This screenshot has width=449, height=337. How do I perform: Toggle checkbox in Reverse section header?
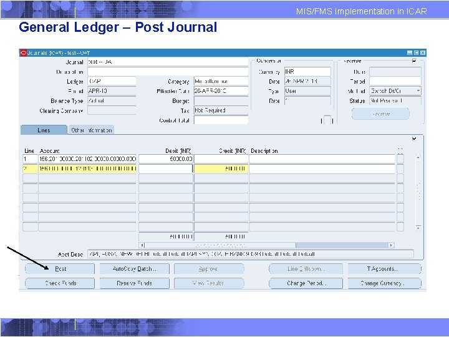click(414, 61)
